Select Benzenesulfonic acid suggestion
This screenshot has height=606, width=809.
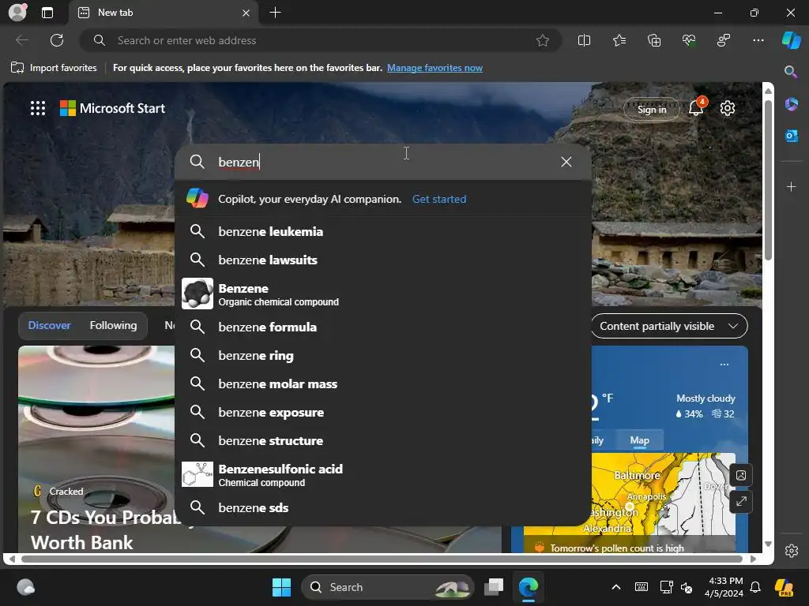[383, 474]
